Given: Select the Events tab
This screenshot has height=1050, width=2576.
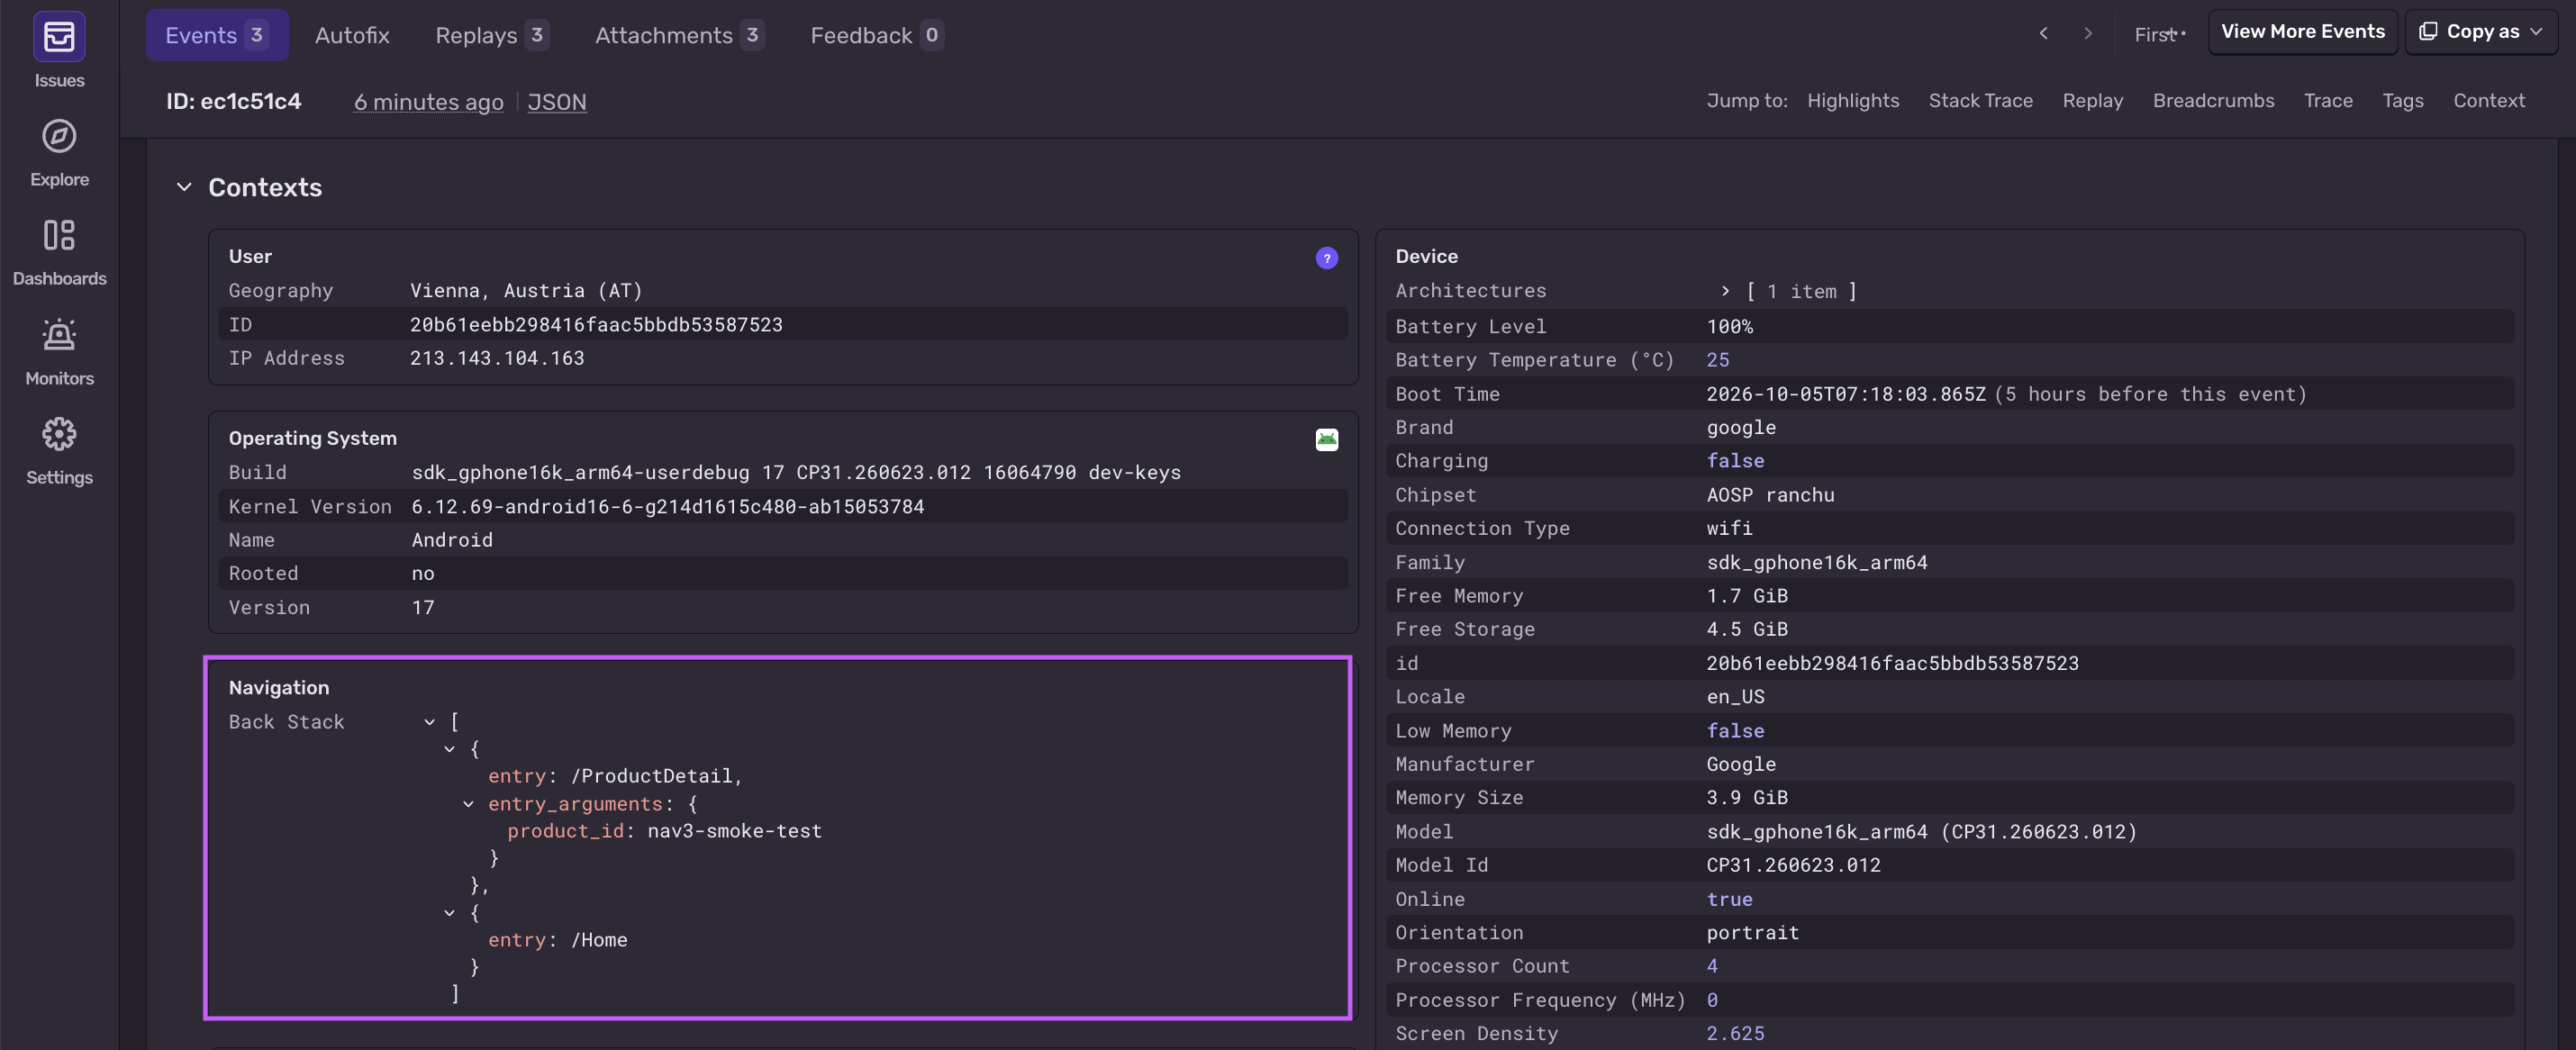Looking at the screenshot, I should (217, 35).
